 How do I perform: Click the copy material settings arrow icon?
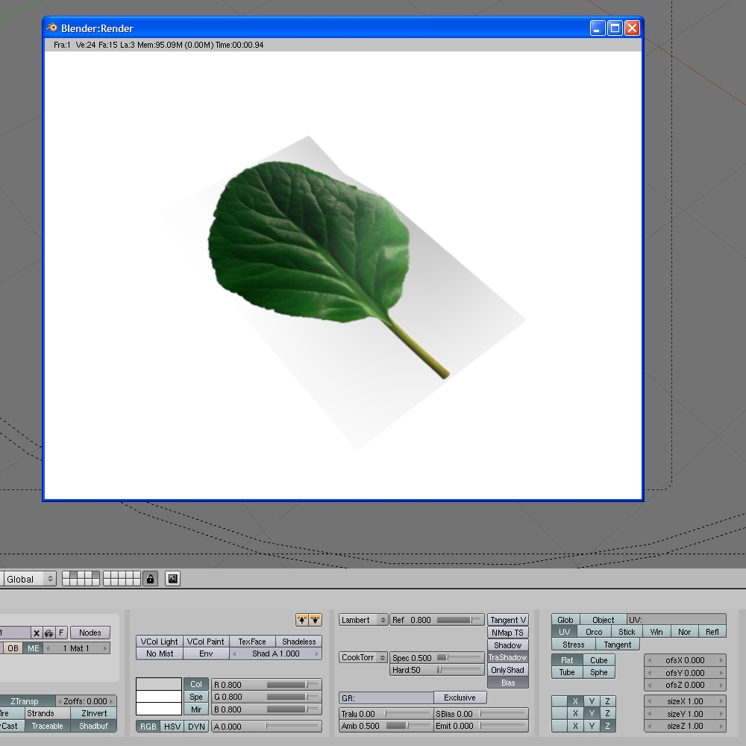pos(302,620)
